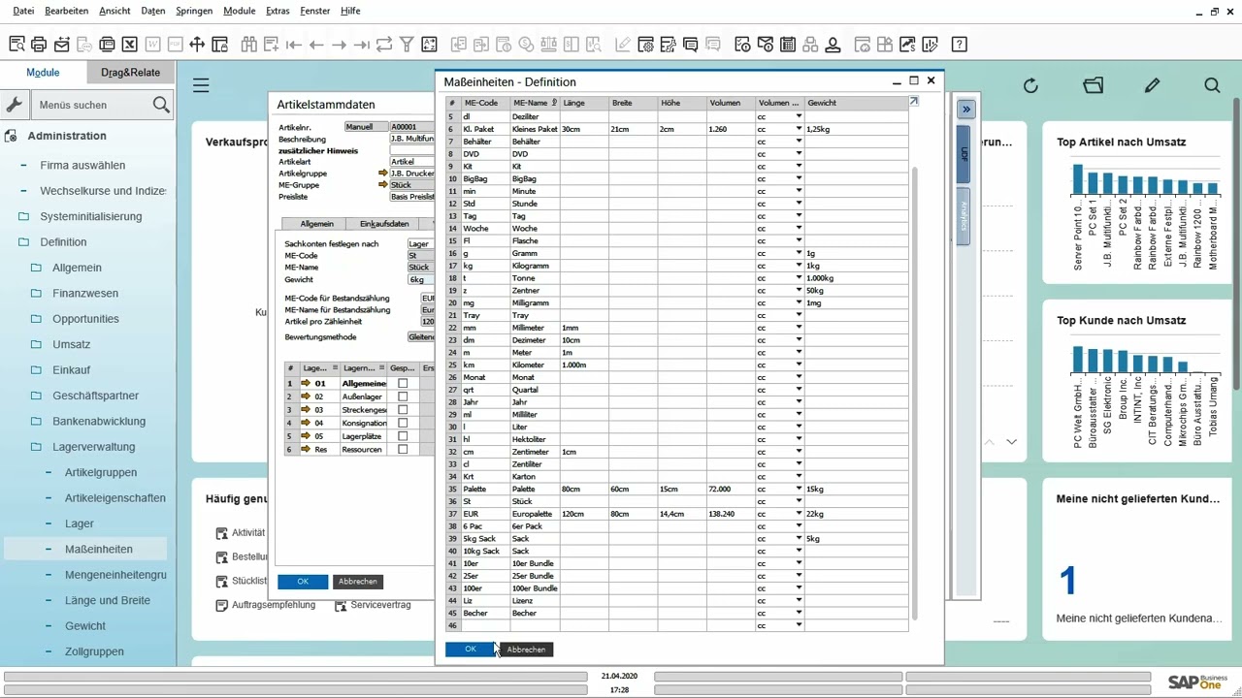1242x698 pixels.
Task: Click the Export to Excel icon
Action: point(129,45)
